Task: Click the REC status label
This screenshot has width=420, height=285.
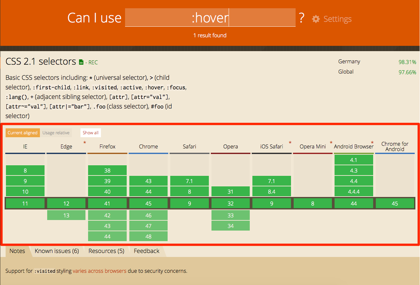Action: click(93, 62)
